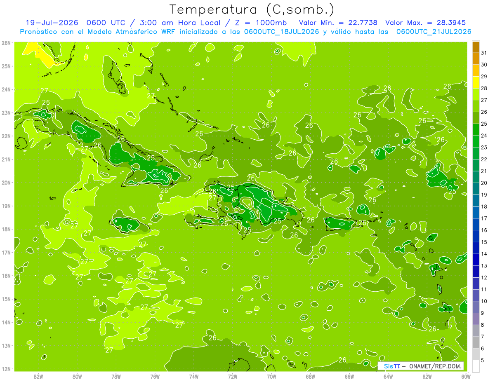Click the legend scale number "29"
The height and width of the screenshot is (382, 495).
[x=484, y=76]
